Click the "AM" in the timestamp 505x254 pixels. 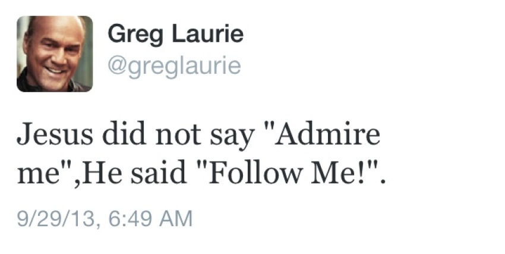179,218
